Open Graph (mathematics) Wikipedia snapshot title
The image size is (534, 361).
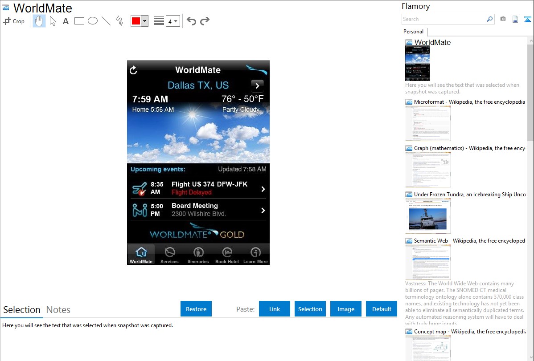pos(469,148)
